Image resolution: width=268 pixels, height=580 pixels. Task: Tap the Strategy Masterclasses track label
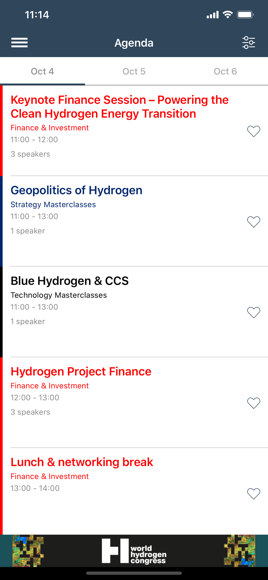pos(53,204)
